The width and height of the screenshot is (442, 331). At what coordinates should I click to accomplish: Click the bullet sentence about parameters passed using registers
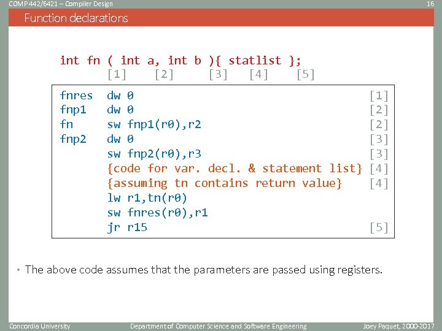pos(204,270)
